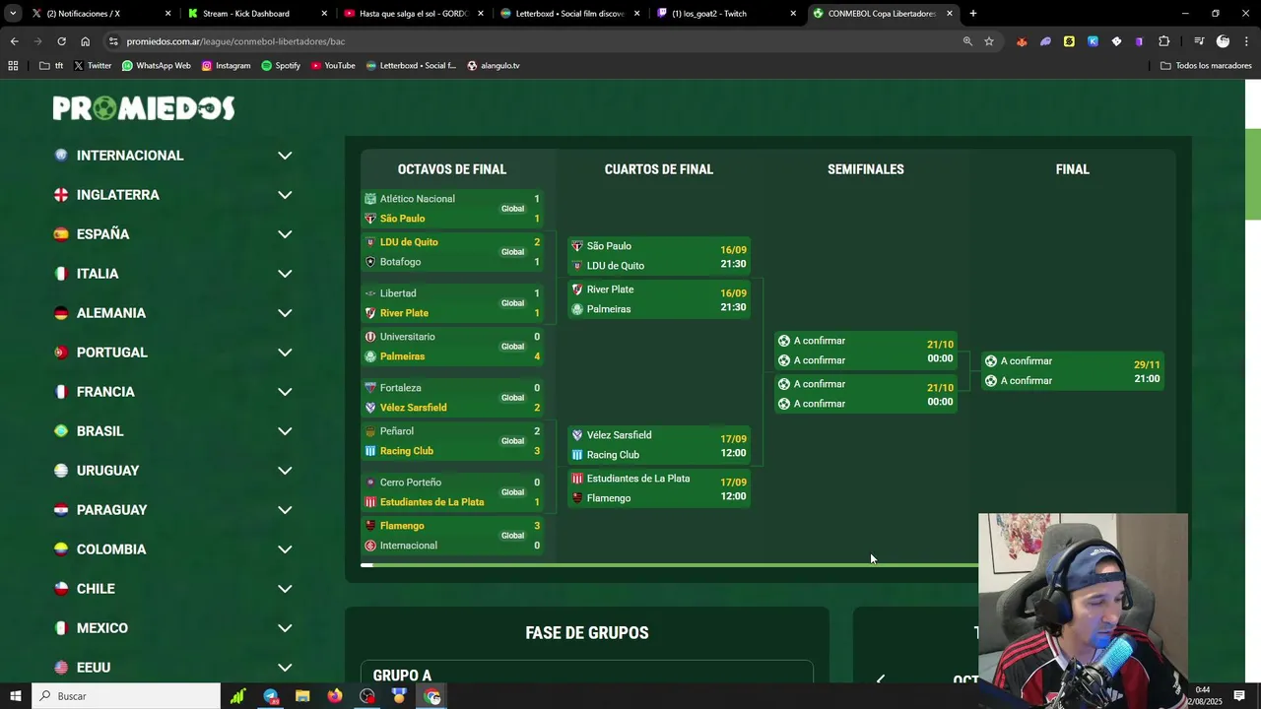This screenshot has height=709, width=1261.
Task: Expand the ALEMANIA leagues chevron
Action: click(x=285, y=313)
